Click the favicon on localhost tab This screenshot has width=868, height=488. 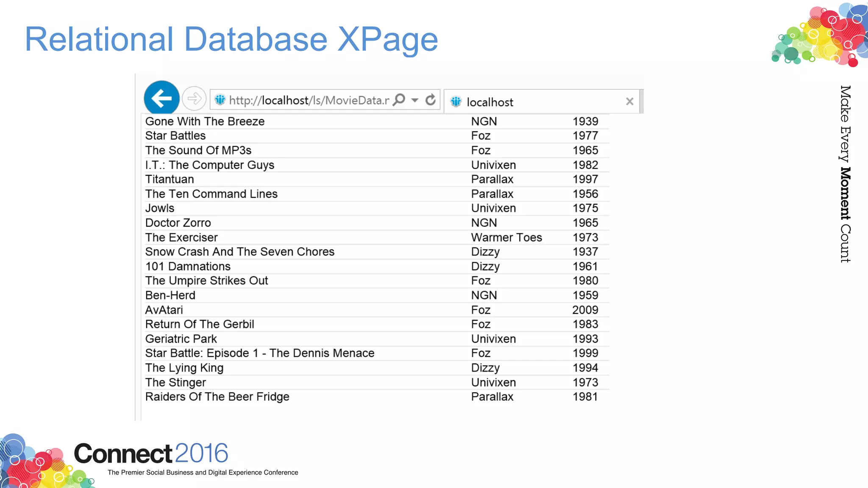pyautogui.click(x=456, y=102)
